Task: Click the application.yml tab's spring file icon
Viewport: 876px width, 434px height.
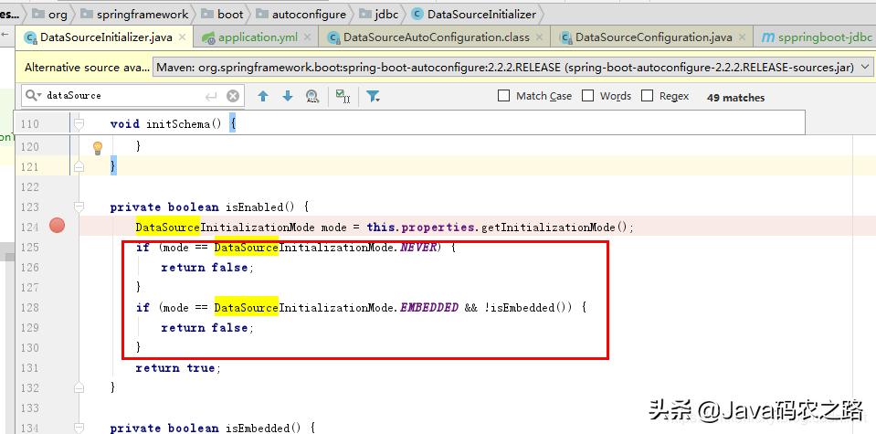Action: (x=208, y=38)
